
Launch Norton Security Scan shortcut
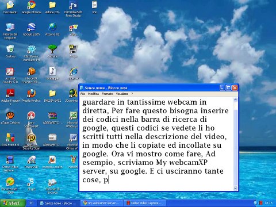pyautogui.click(x=31, y=137)
